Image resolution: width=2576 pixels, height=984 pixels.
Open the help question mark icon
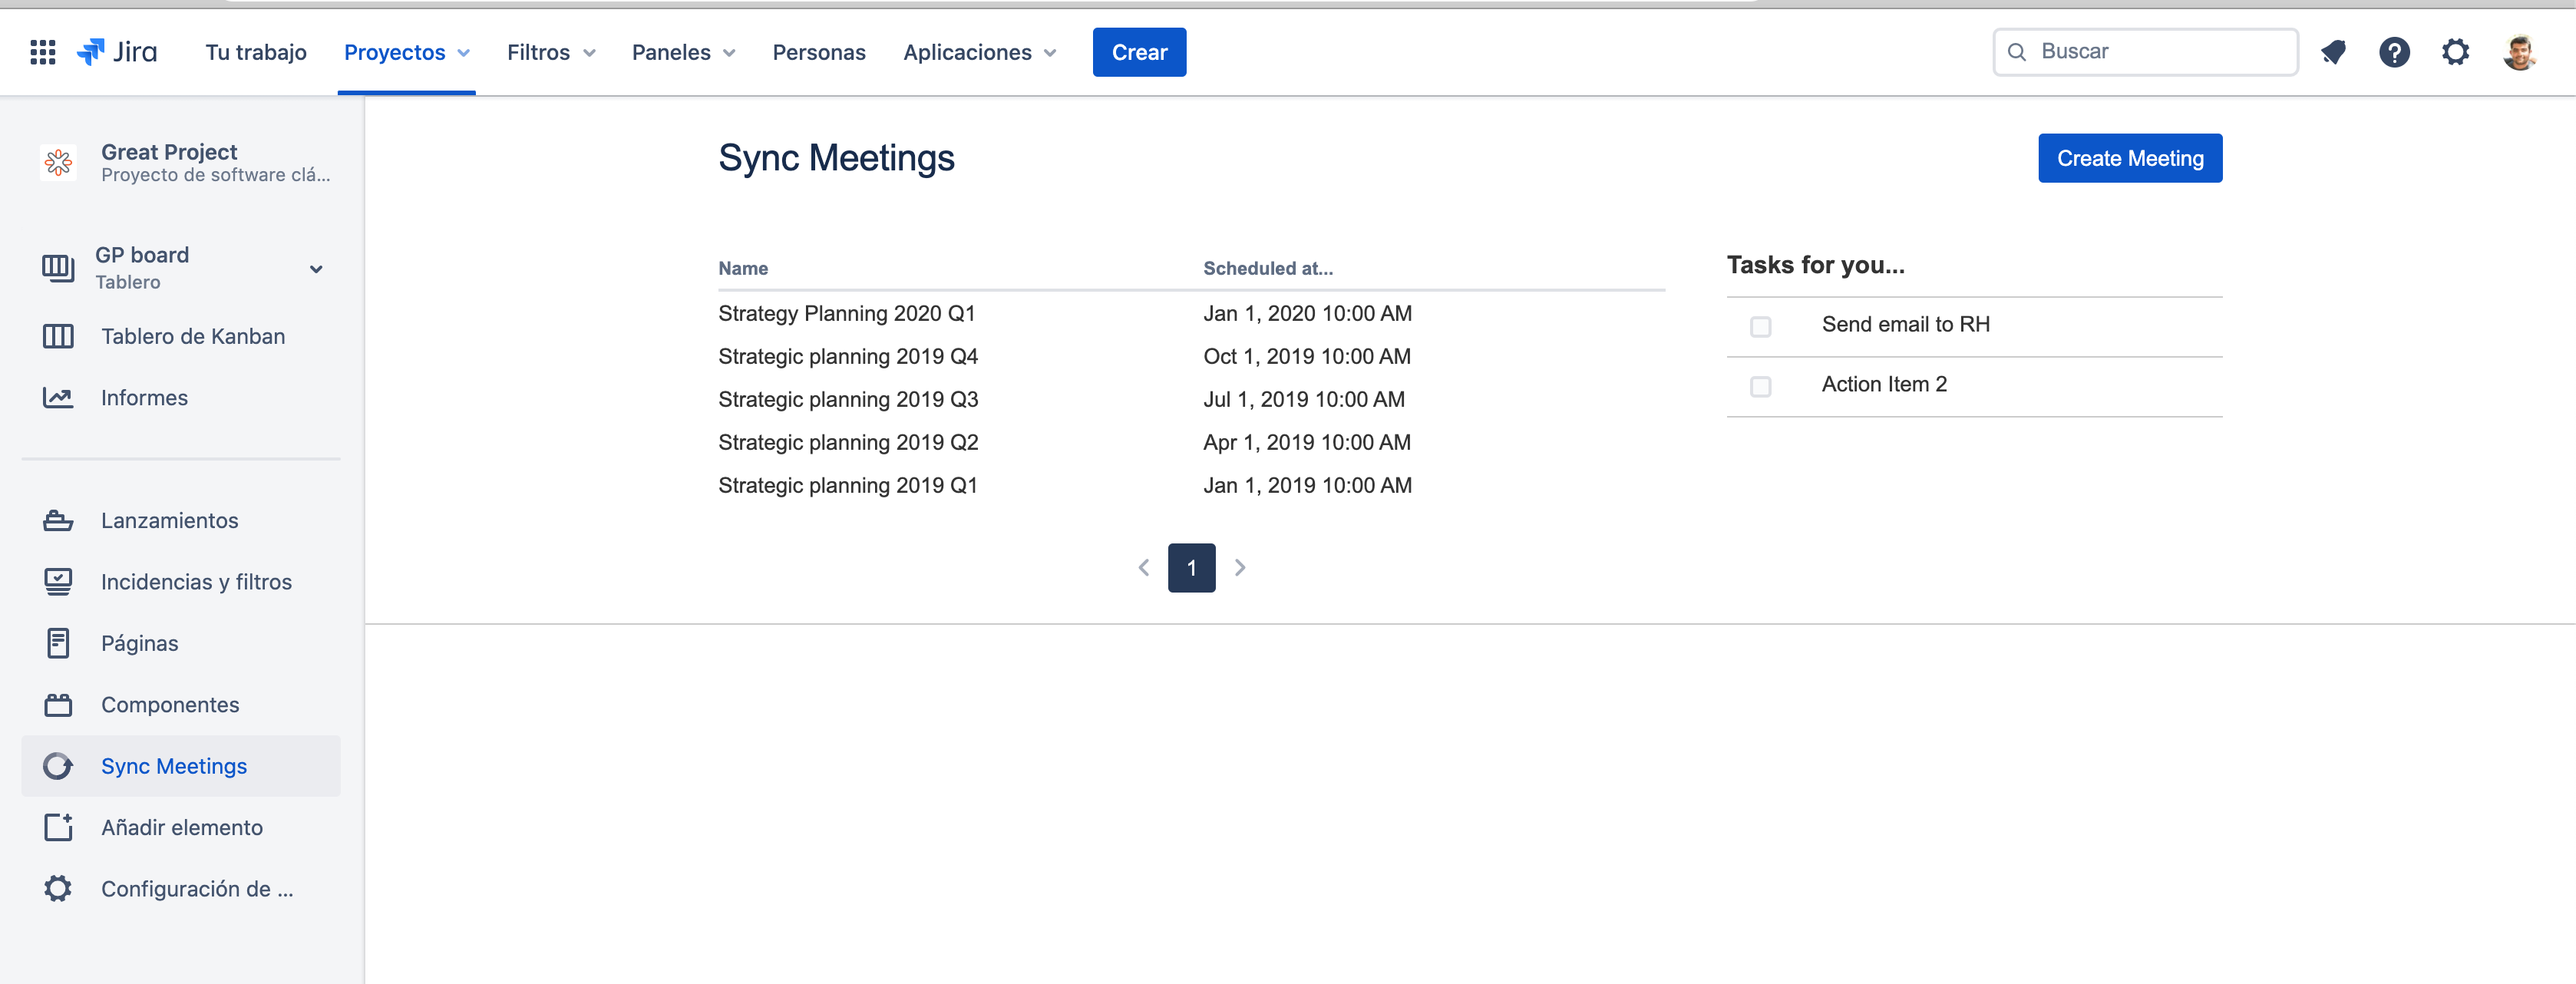[2394, 52]
